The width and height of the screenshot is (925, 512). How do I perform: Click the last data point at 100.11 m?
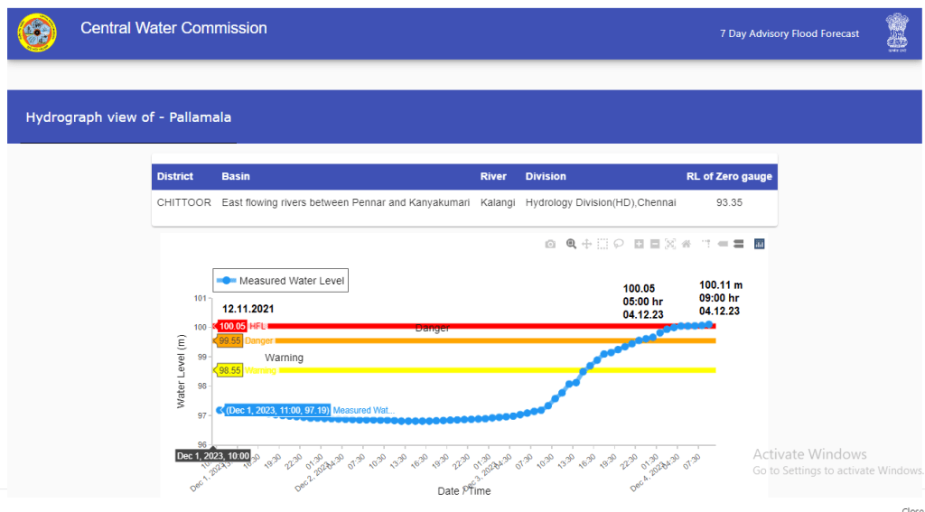709,324
